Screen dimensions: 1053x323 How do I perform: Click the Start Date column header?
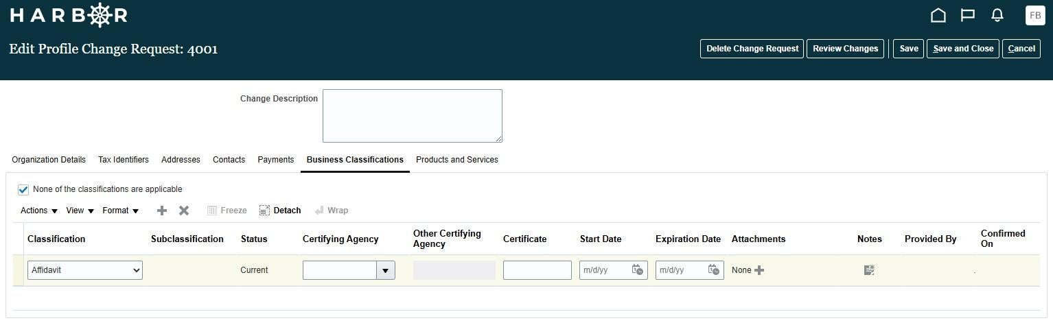click(x=601, y=239)
